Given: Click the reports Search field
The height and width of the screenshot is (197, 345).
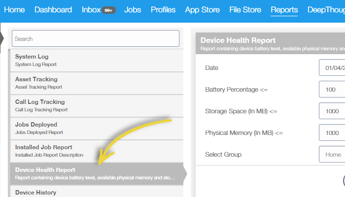Looking at the screenshot, I should click(96, 38).
